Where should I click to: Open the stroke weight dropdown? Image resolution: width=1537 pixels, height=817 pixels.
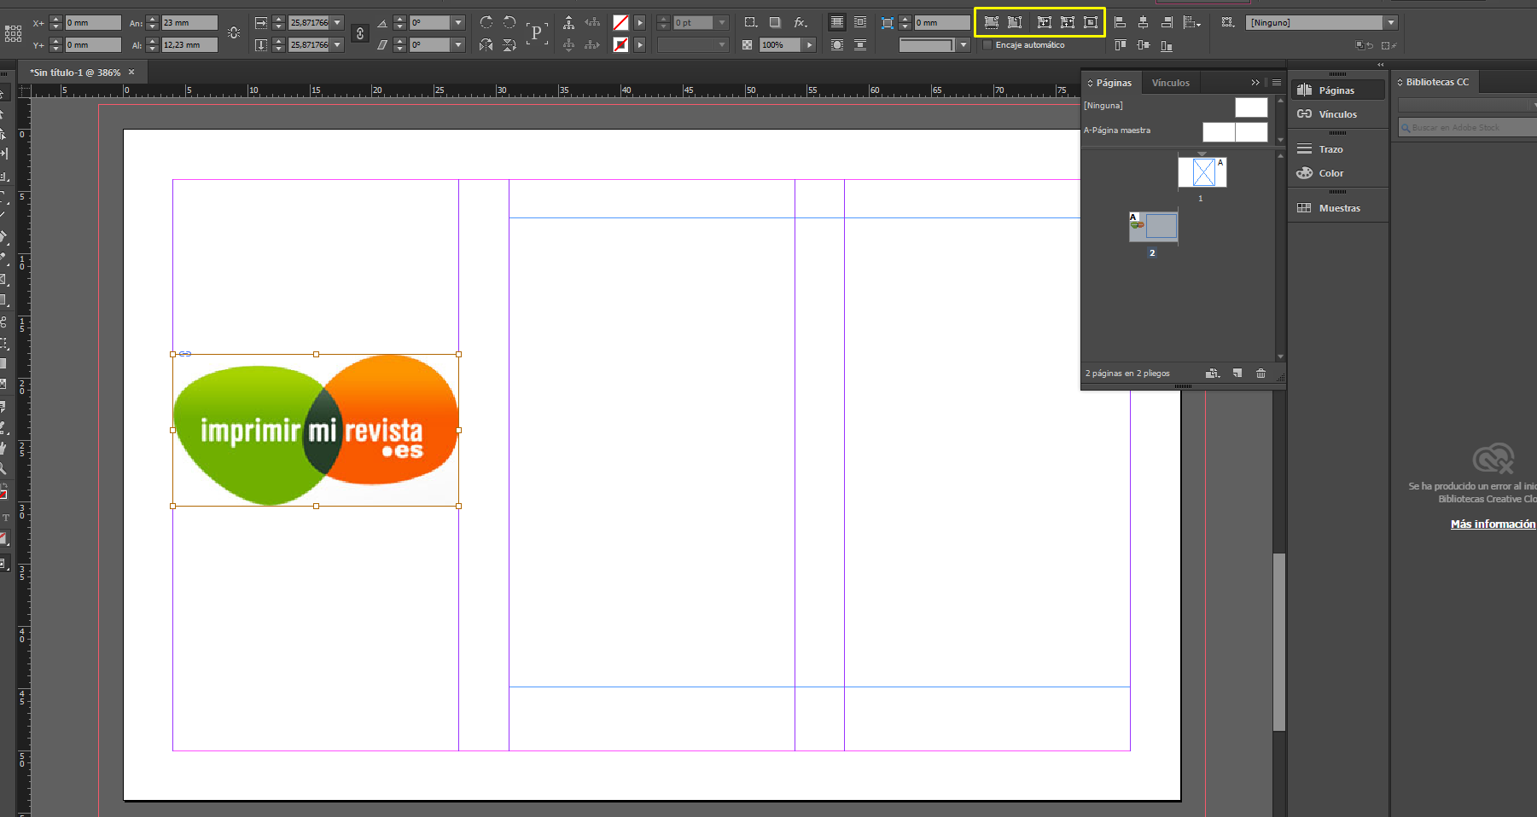tap(722, 22)
